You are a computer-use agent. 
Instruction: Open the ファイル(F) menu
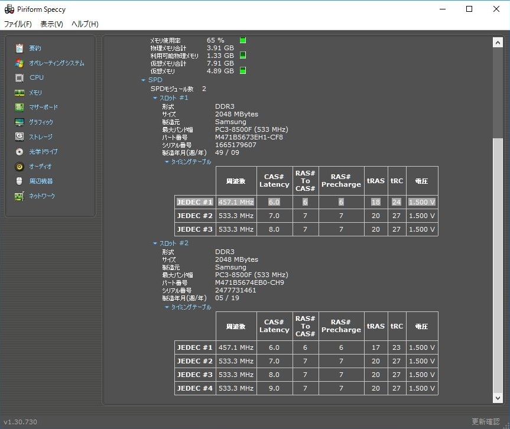point(18,24)
